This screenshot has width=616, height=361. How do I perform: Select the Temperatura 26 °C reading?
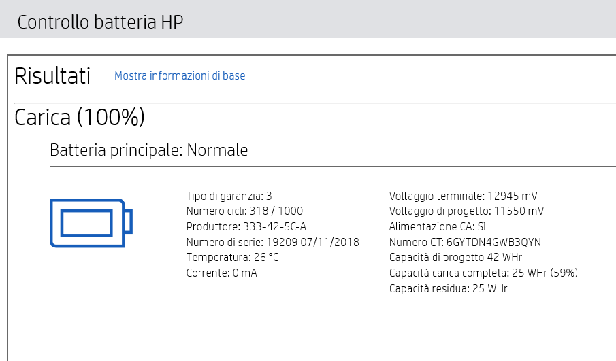232,258
